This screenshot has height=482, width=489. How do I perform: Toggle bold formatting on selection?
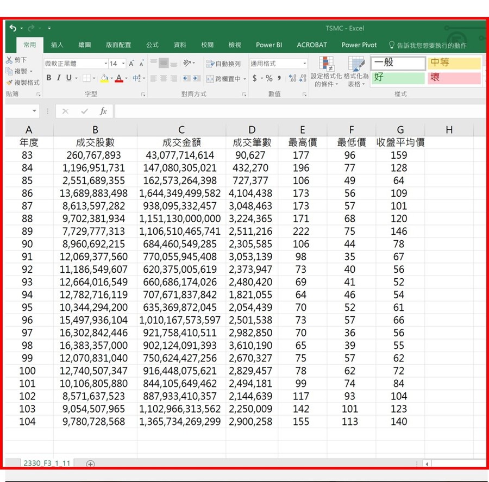pos(49,77)
